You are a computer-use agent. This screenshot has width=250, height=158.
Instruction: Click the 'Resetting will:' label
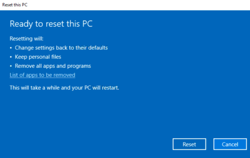[x=26, y=39]
